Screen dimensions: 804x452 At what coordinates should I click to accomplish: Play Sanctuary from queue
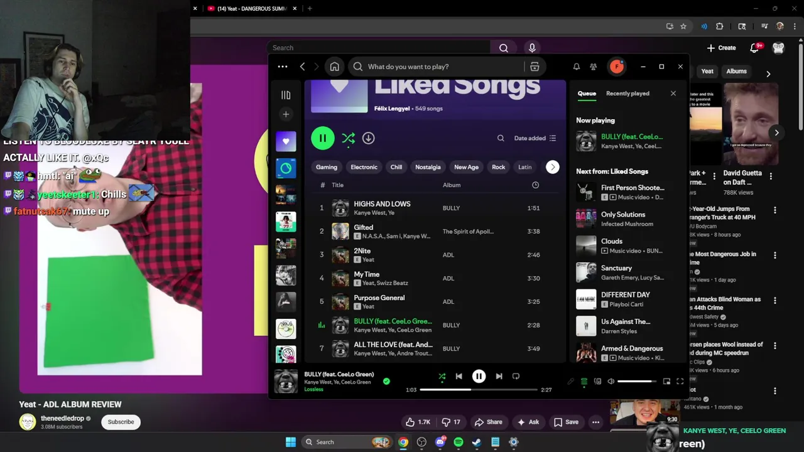tap(627, 272)
